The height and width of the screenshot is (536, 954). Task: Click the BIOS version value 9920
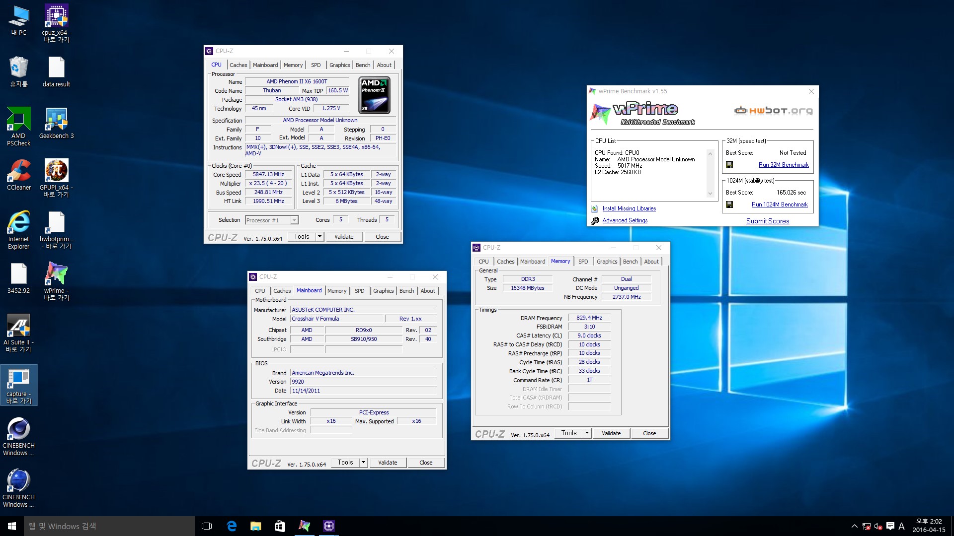point(364,382)
